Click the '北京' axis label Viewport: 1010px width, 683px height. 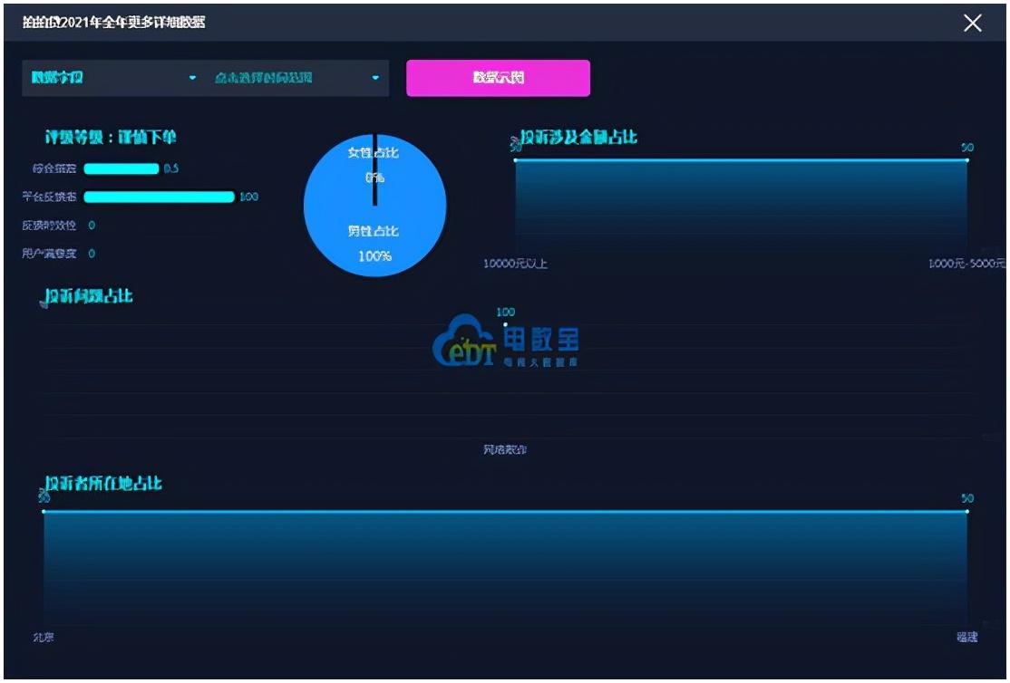click(44, 637)
